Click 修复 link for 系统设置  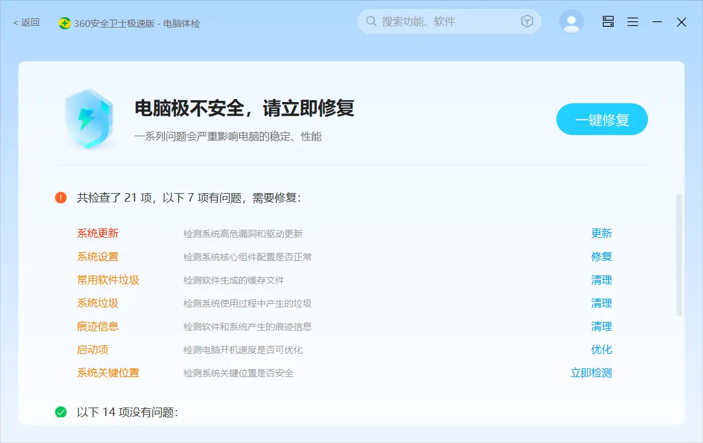pyautogui.click(x=602, y=257)
